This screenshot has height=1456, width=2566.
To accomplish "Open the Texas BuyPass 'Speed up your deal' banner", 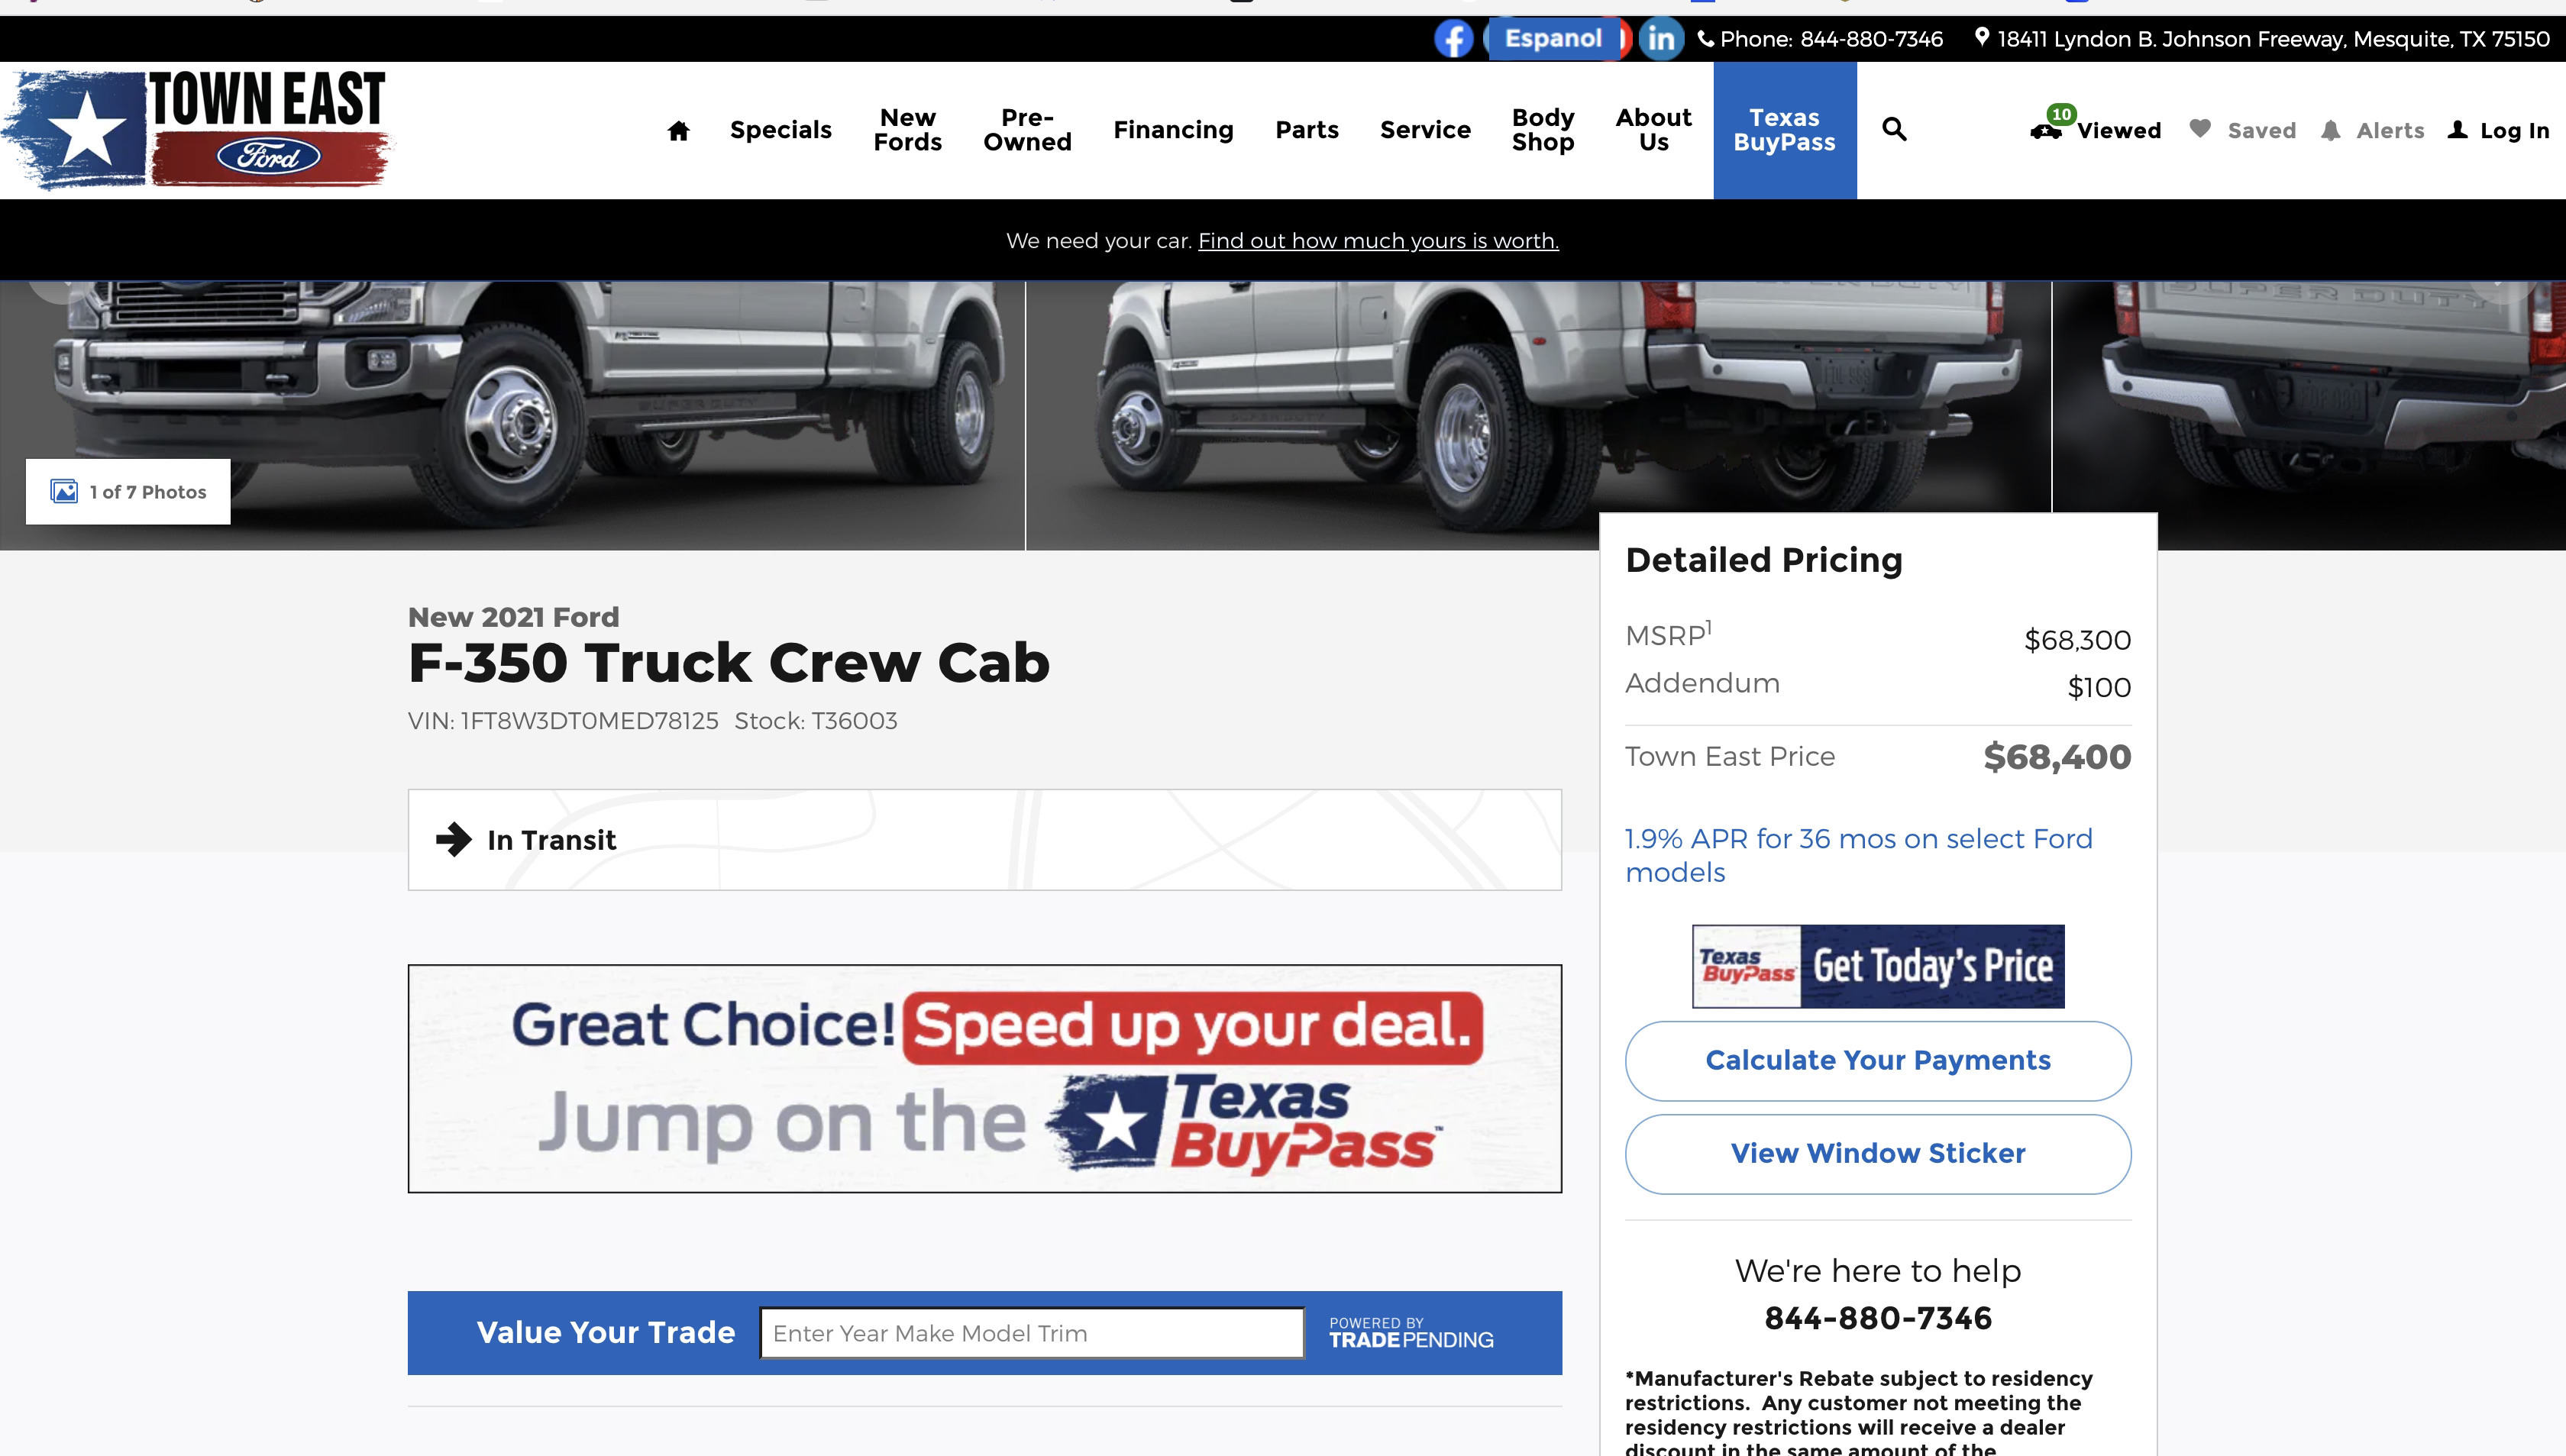I will [x=984, y=1078].
